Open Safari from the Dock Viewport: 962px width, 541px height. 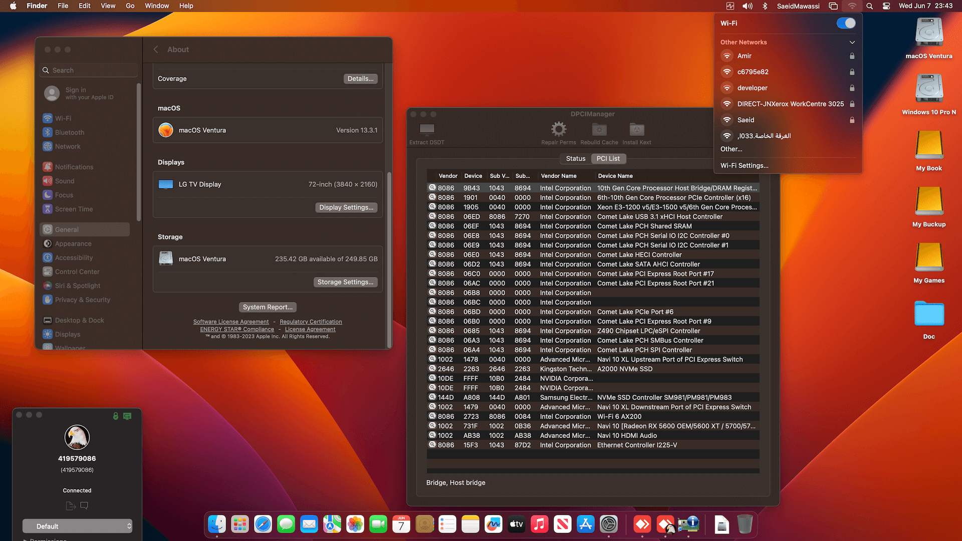click(x=263, y=524)
